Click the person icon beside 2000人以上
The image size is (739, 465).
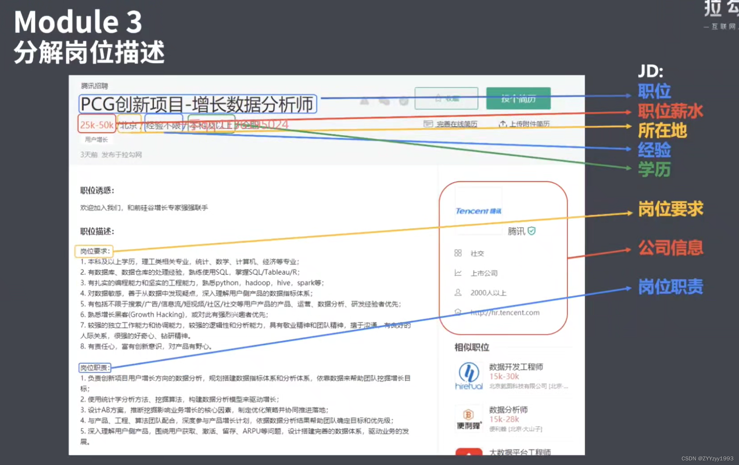tap(458, 292)
